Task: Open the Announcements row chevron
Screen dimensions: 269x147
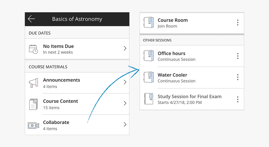Action: coord(125,82)
